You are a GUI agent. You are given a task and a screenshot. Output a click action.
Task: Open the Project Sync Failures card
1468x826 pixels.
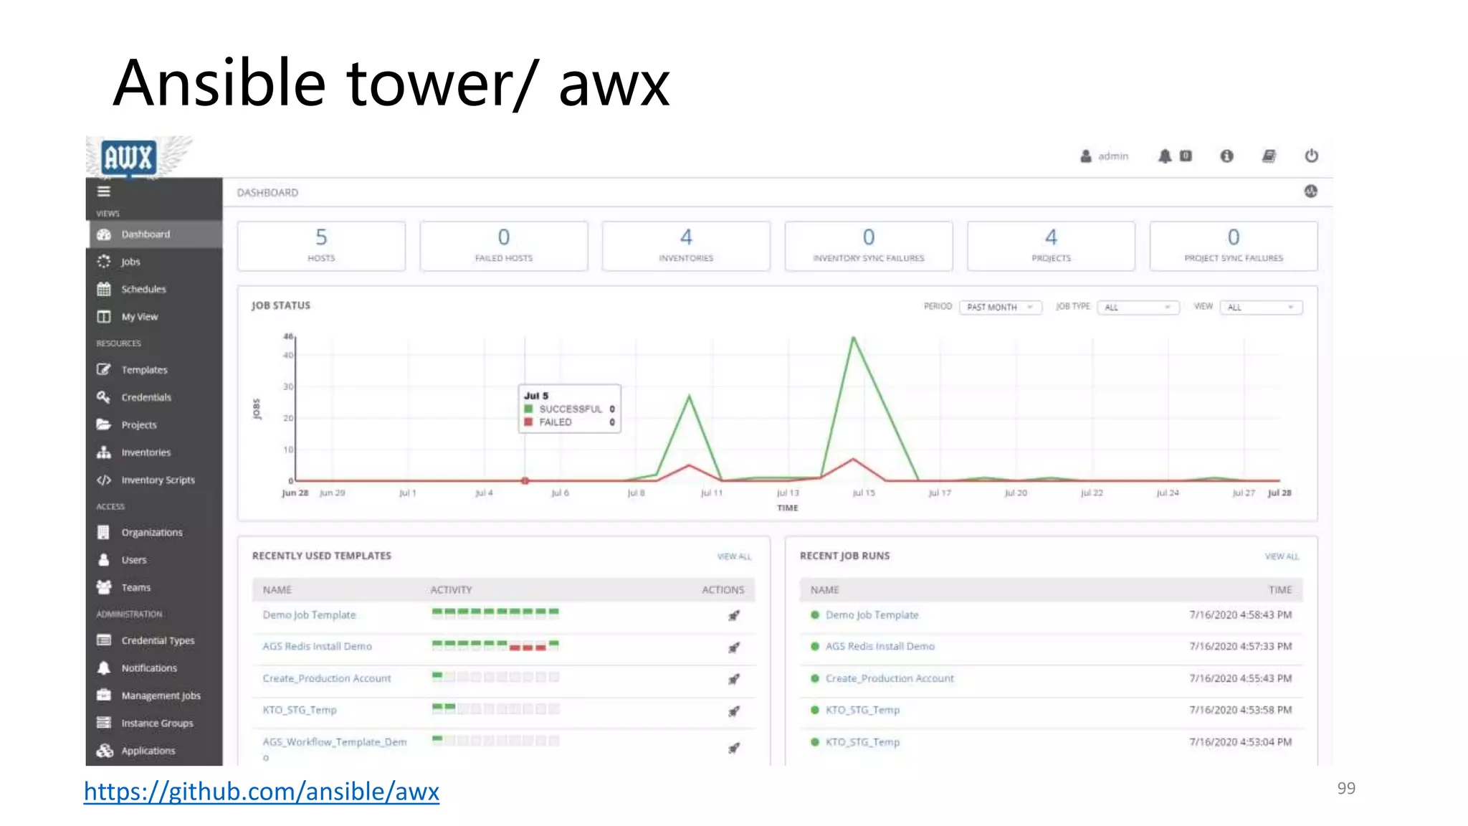[1234, 246]
